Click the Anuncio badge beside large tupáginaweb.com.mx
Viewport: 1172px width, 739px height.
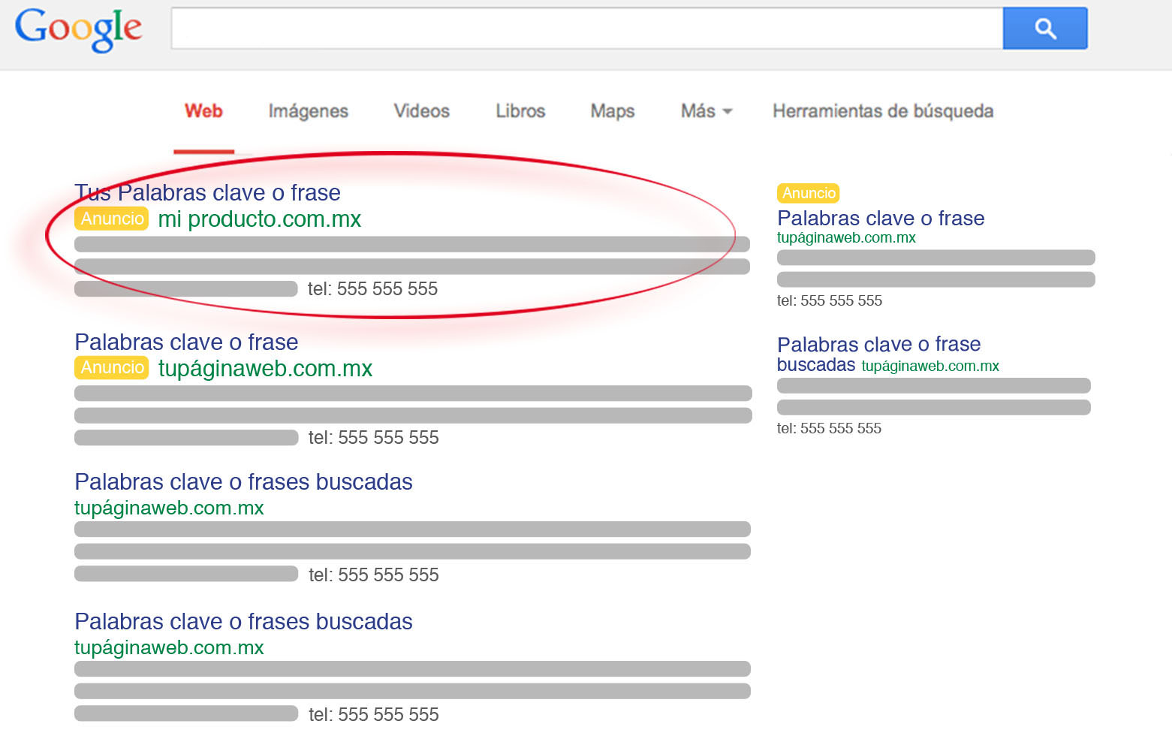[112, 367]
